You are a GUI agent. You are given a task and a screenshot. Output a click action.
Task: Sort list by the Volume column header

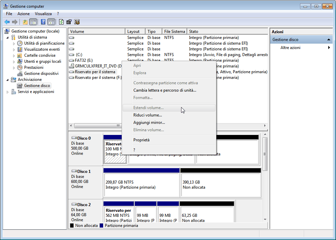click(96, 32)
